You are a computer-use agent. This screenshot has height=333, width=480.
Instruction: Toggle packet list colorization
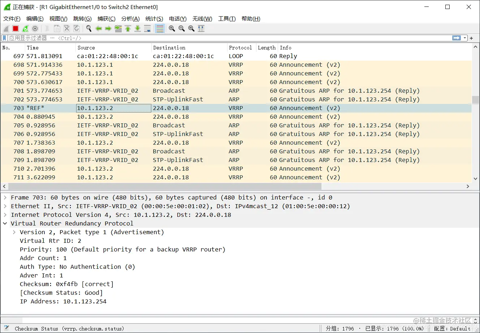[x=160, y=29]
